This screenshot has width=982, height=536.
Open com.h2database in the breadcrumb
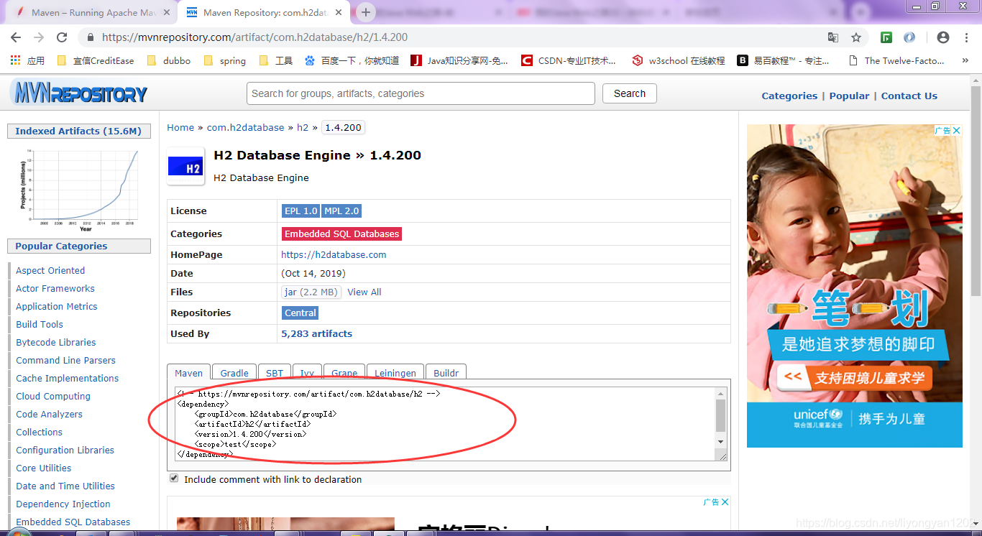[246, 127]
